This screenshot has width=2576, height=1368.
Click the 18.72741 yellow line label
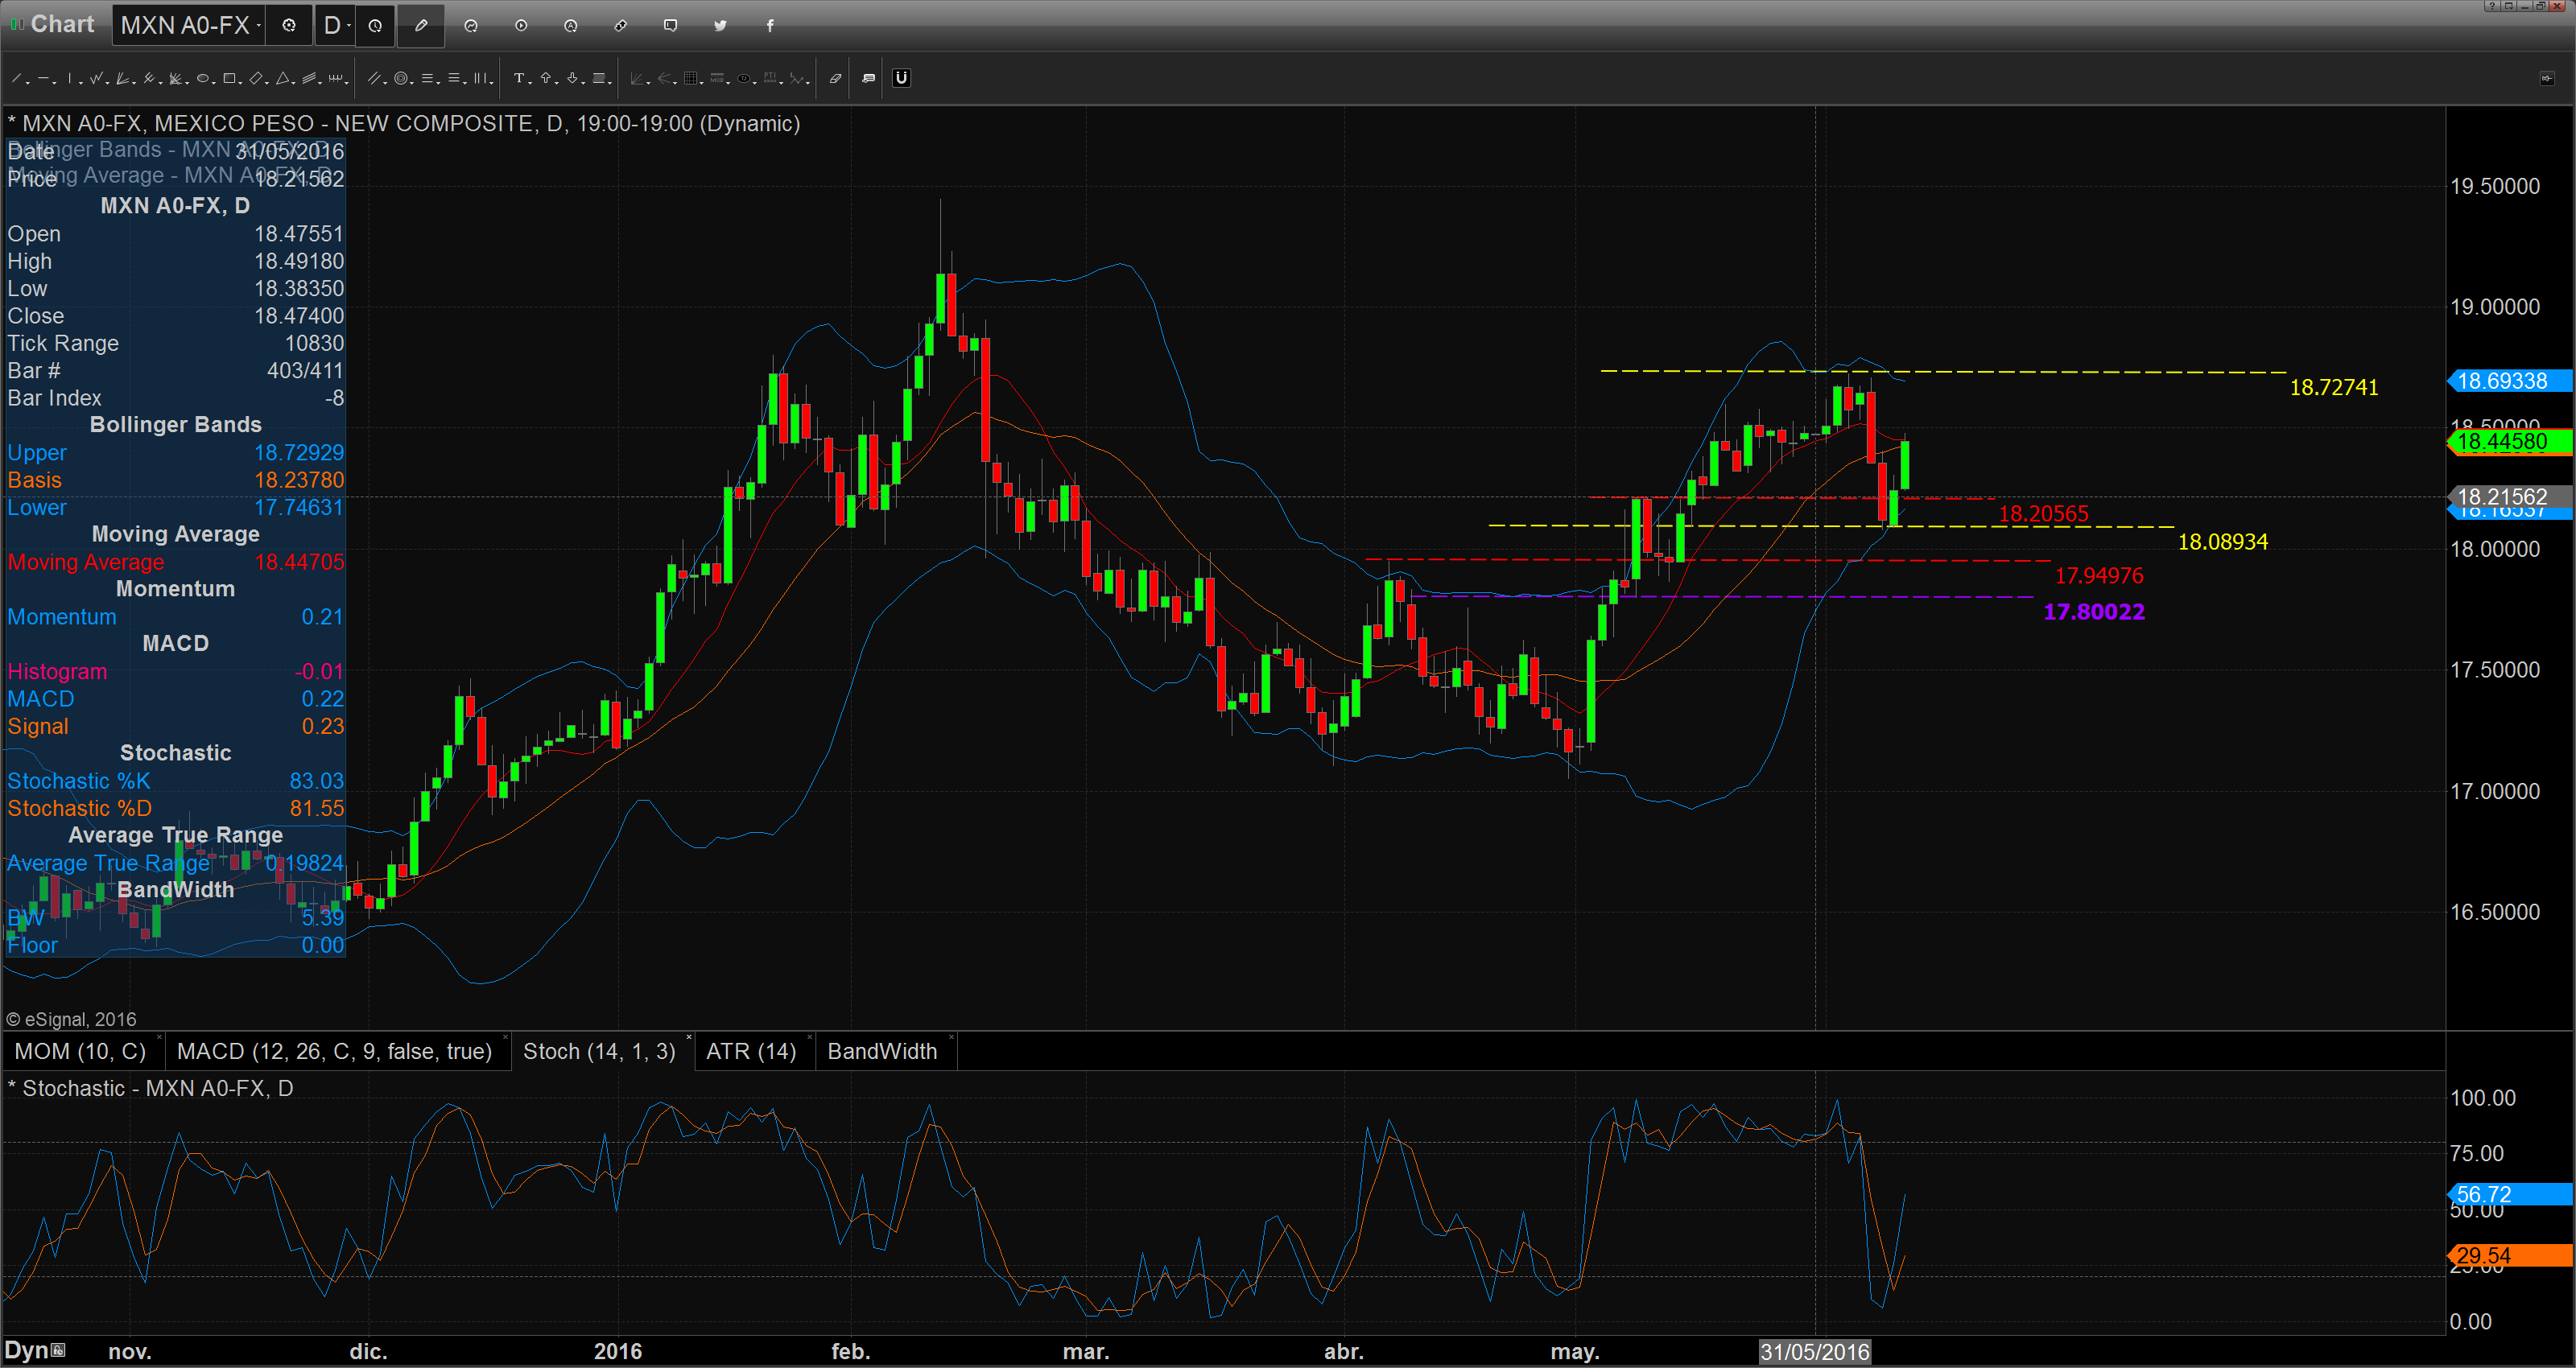coord(2334,387)
